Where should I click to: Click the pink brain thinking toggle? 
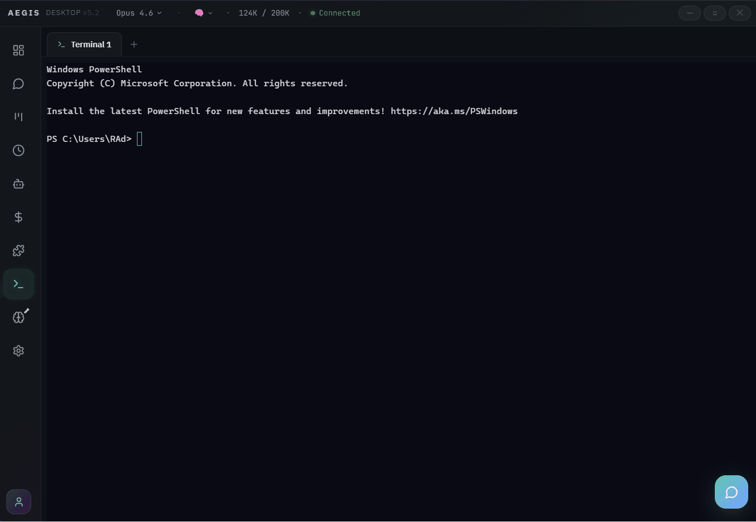[x=200, y=13]
